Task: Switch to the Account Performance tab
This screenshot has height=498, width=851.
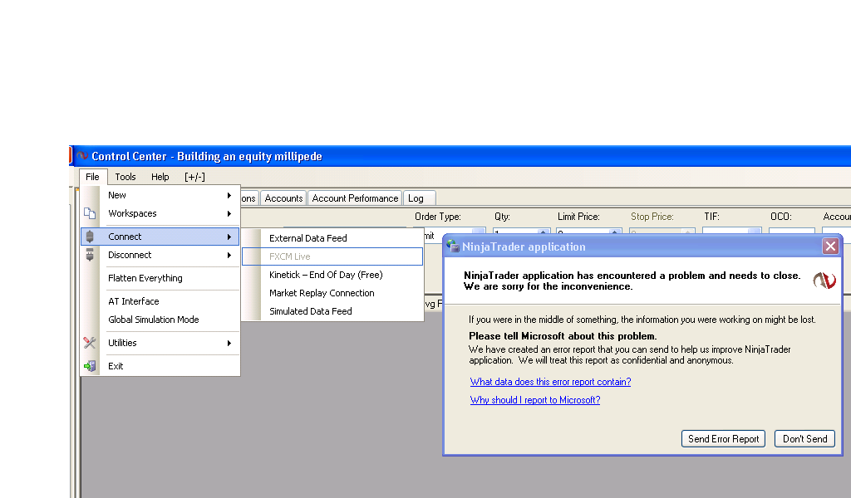Action: coord(355,198)
